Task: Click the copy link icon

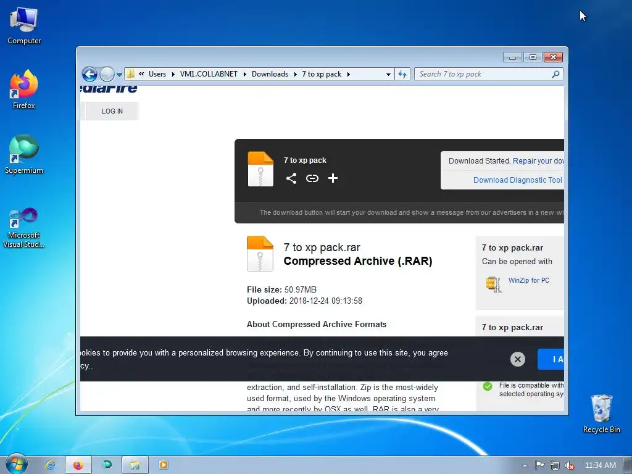Action: pyautogui.click(x=312, y=178)
